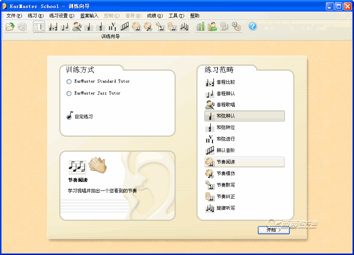Image resolution: width=354 pixels, height=255 pixels.
Task: Open the 练习设置(S) menu
Action: pos(61,16)
